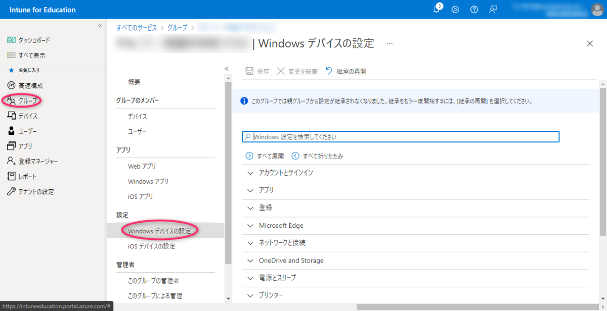Click the settings pane vertical scrollbar
Image resolution: width=607 pixels, height=311 pixels.
tap(603, 162)
